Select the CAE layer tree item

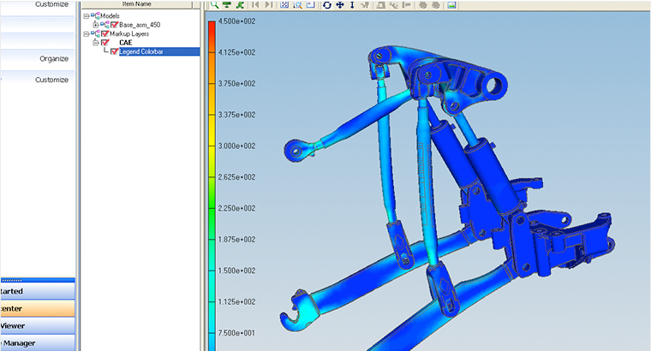(x=125, y=42)
